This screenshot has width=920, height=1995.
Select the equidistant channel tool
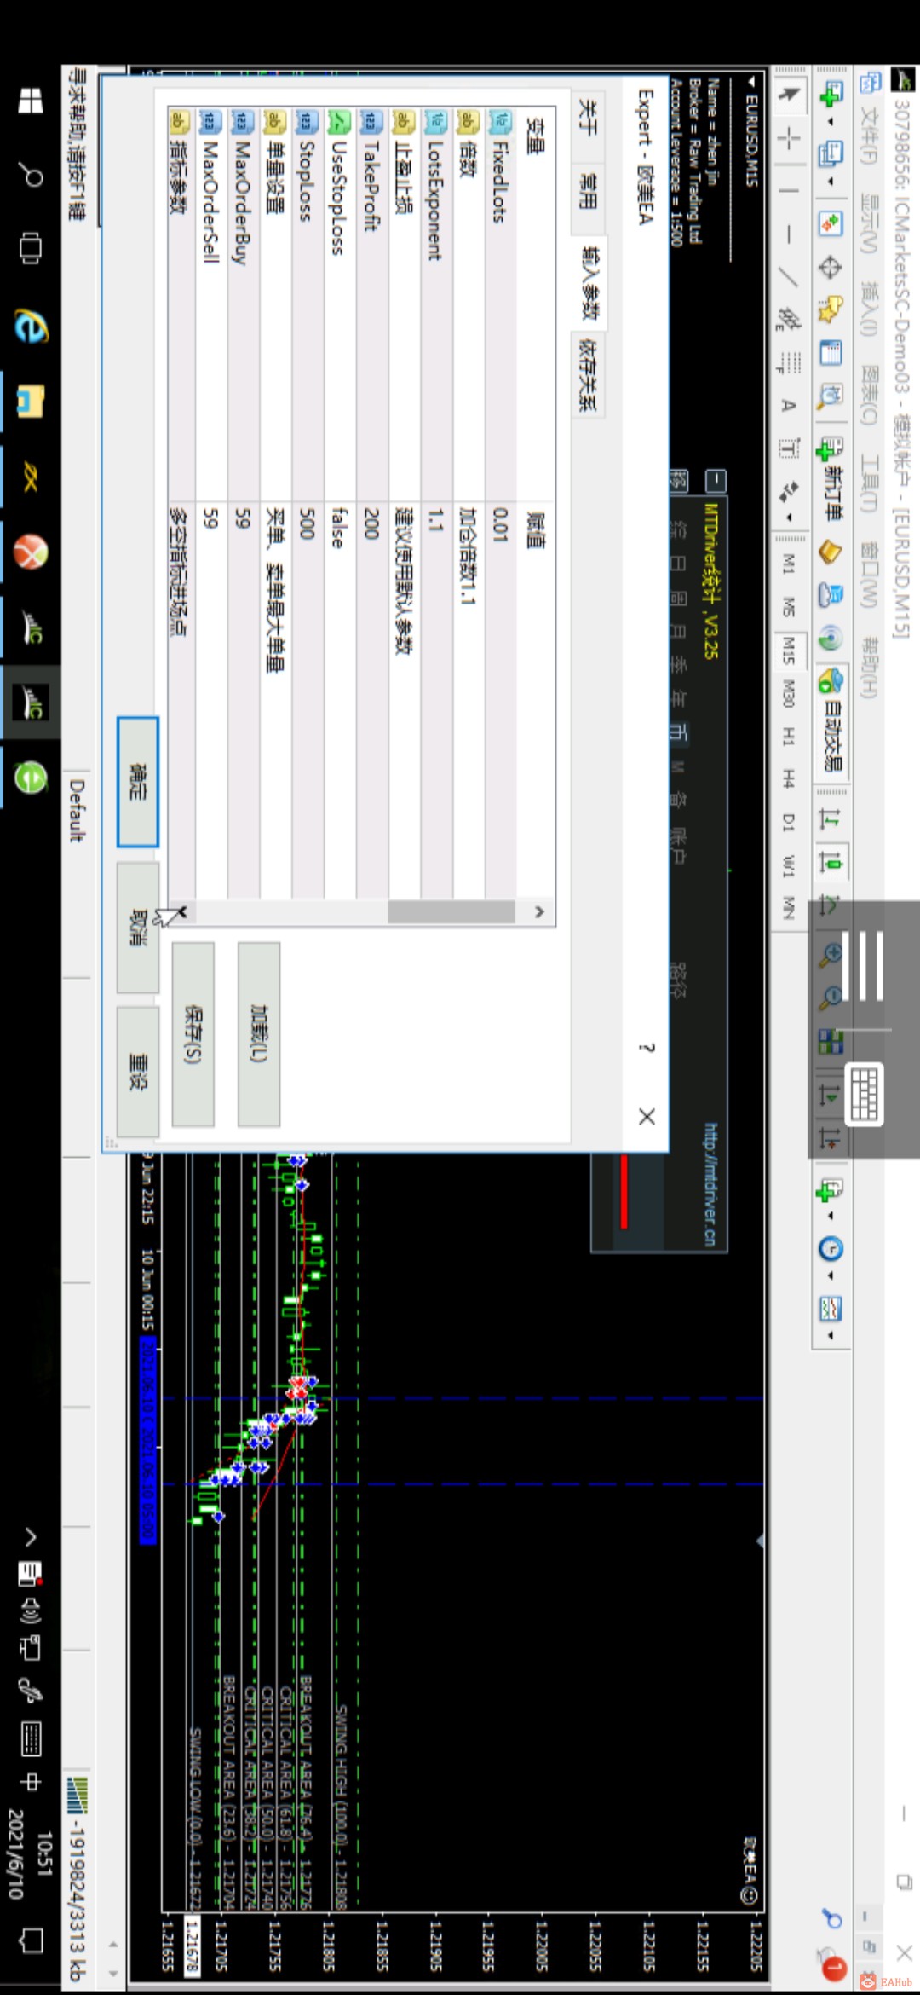(x=789, y=320)
